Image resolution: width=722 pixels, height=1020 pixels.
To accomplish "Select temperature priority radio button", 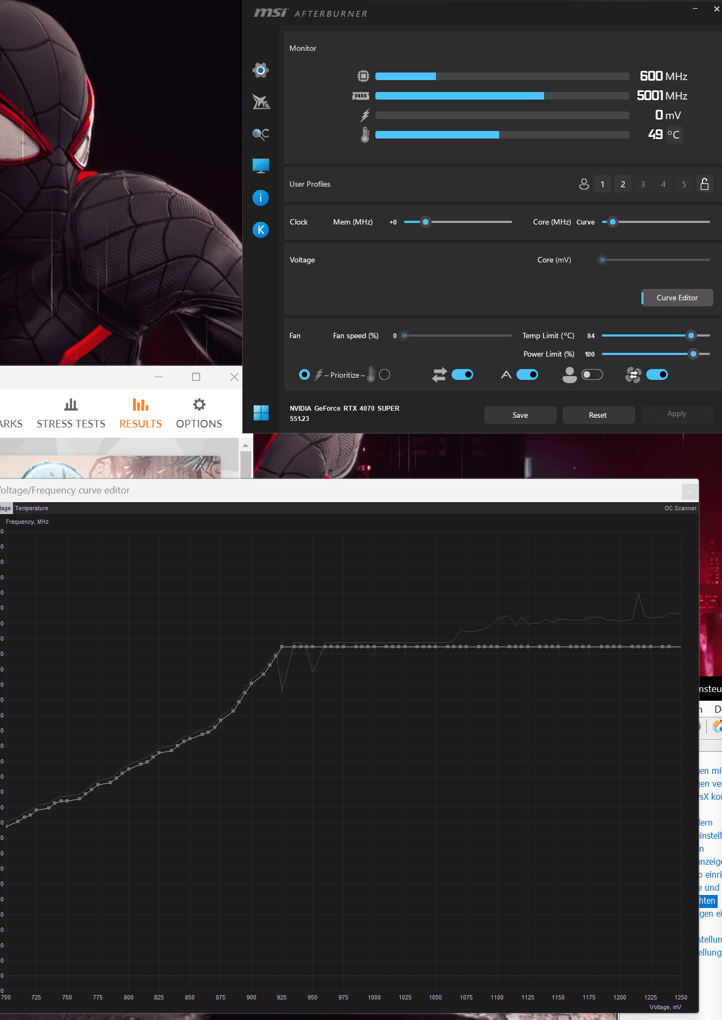I will click(x=385, y=374).
